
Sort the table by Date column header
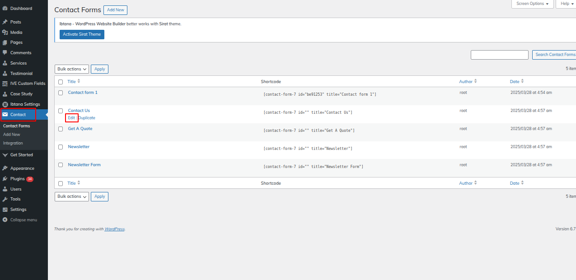tap(515, 82)
